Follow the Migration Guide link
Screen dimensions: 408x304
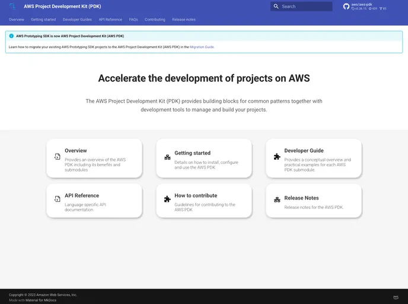[202, 47]
